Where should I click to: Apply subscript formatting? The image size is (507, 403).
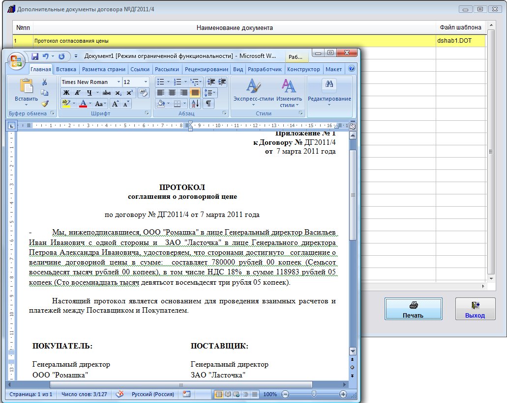click(119, 93)
